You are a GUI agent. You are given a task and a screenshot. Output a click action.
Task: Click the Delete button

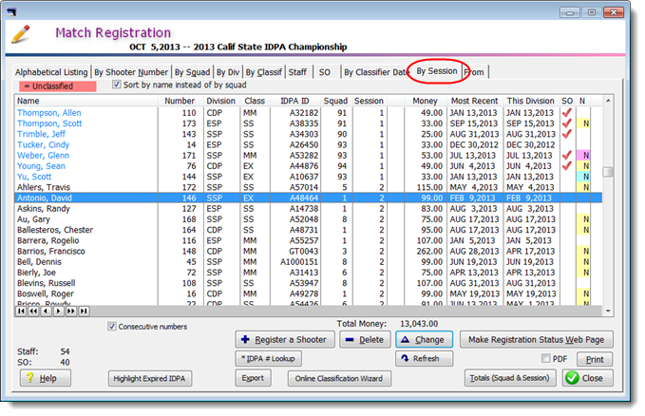click(365, 339)
